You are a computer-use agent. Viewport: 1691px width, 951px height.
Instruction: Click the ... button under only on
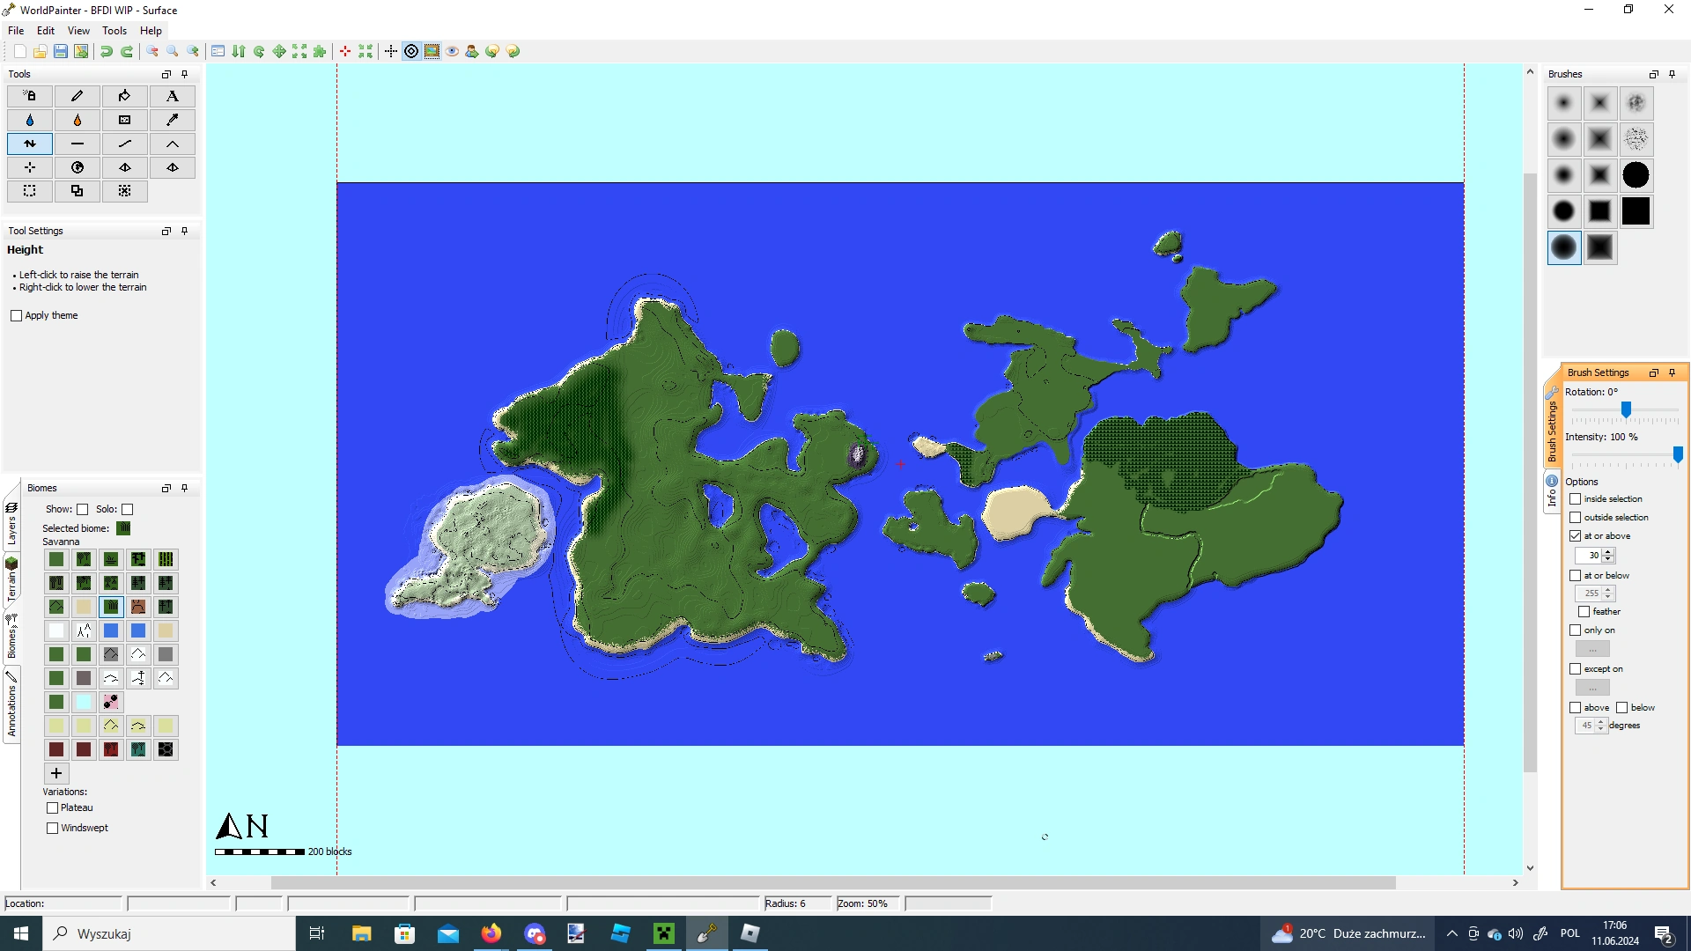pos(1591,648)
